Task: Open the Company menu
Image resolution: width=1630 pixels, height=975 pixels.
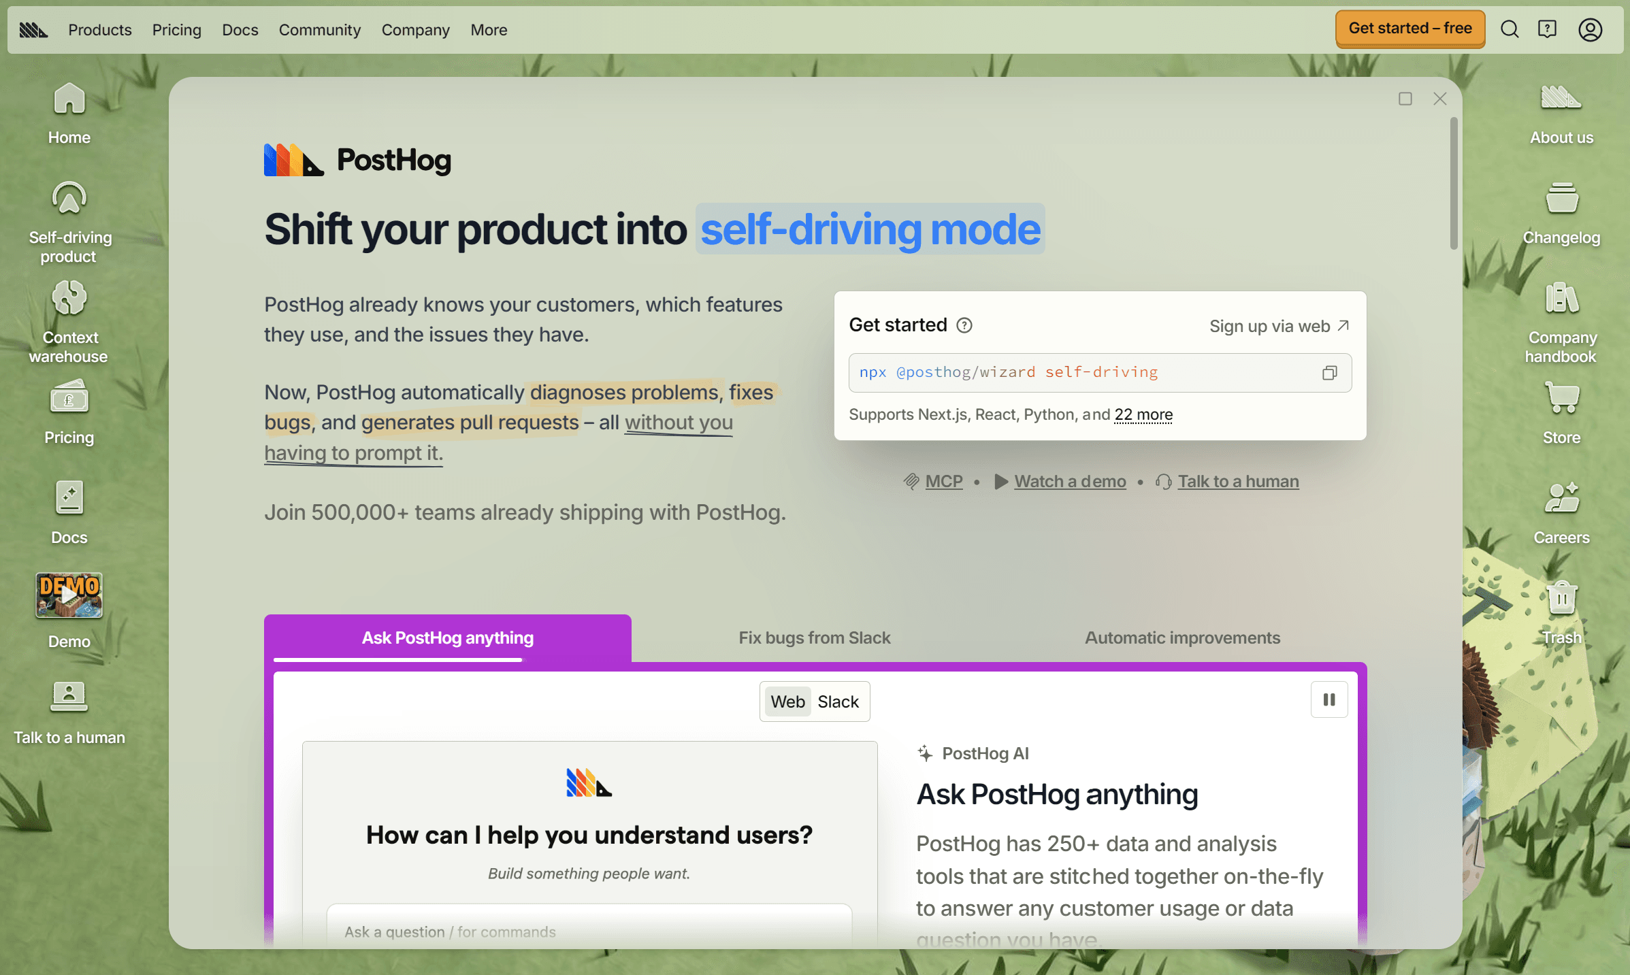Action: (416, 30)
